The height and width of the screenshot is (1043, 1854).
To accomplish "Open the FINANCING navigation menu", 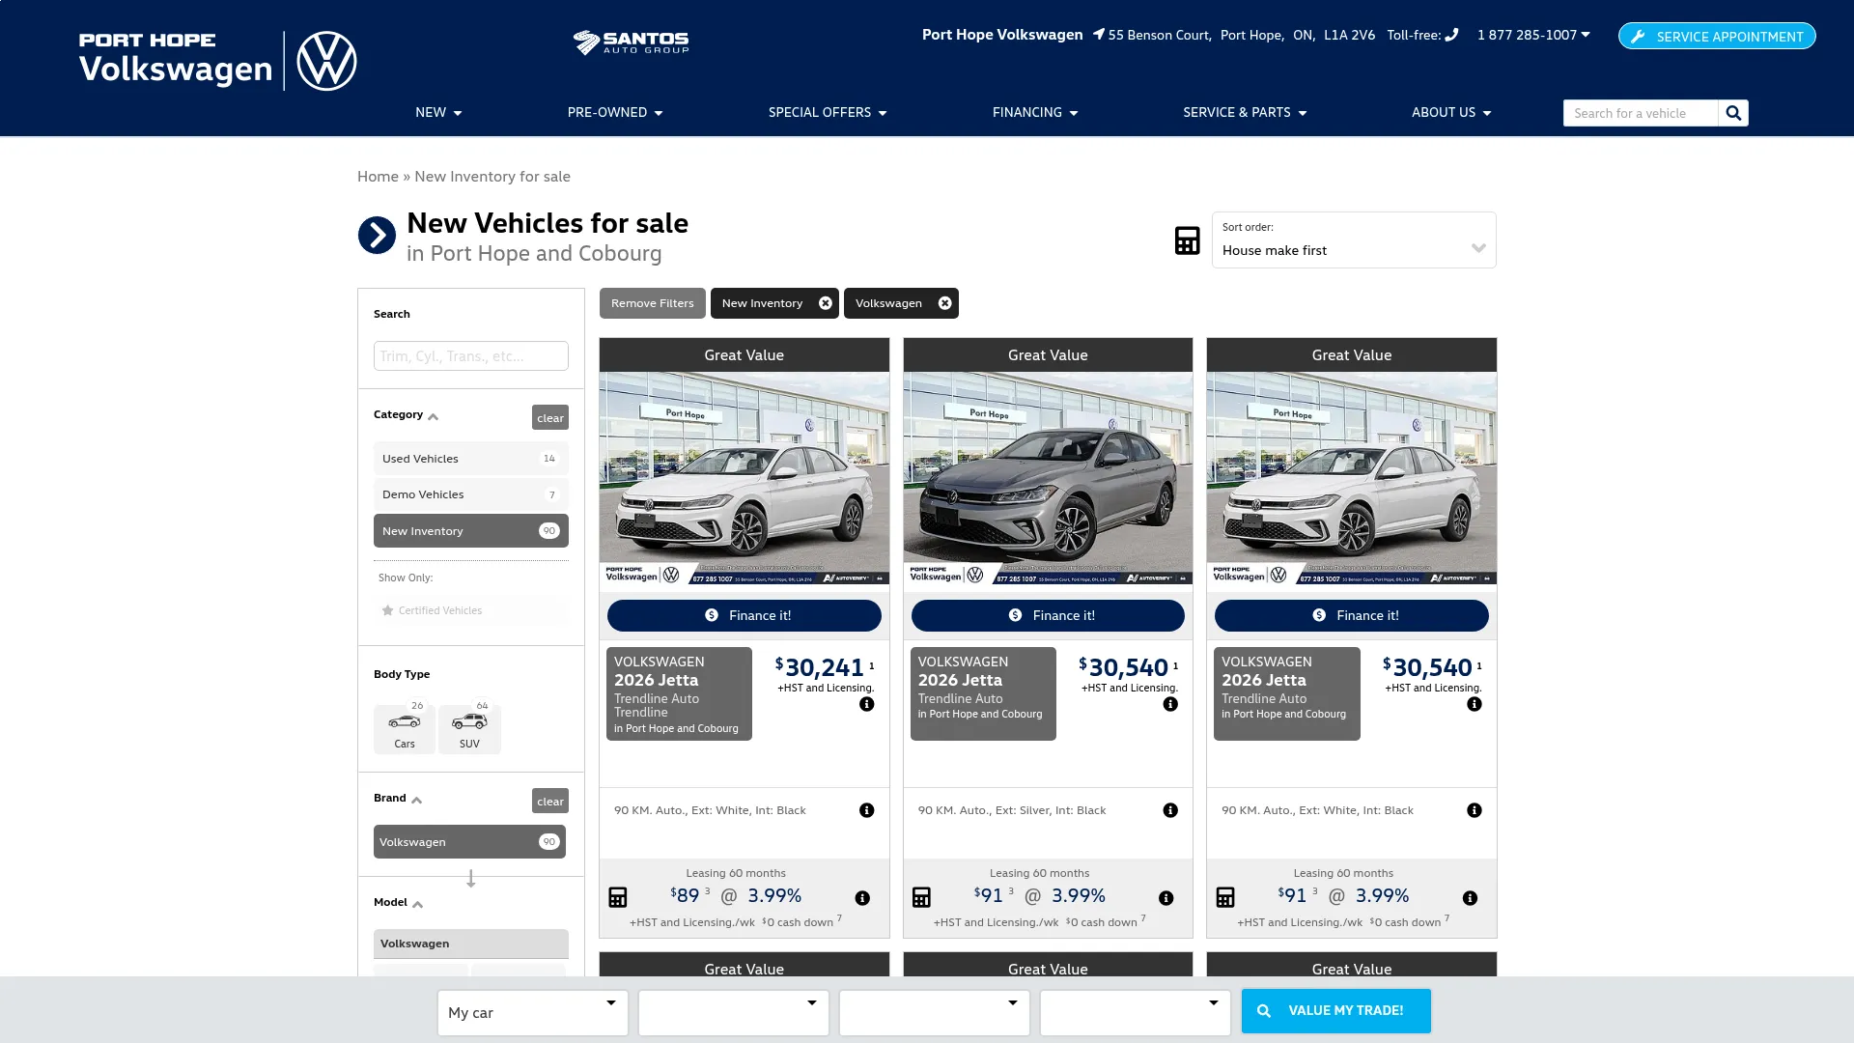I will point(1035,113).
